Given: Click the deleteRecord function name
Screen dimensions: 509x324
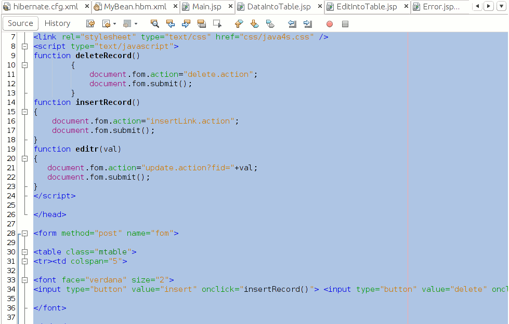Looking at the screenshot, I should 103,56.
